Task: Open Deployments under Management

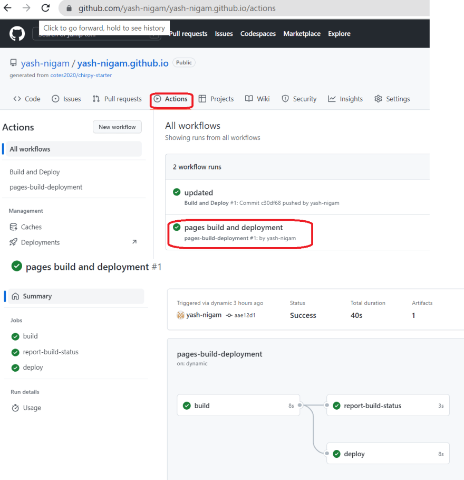Action: (41, 242)
